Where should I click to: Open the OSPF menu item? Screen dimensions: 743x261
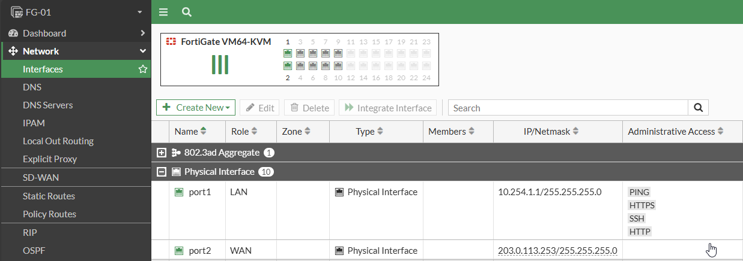pyautogui.click(x=76, y=251)
